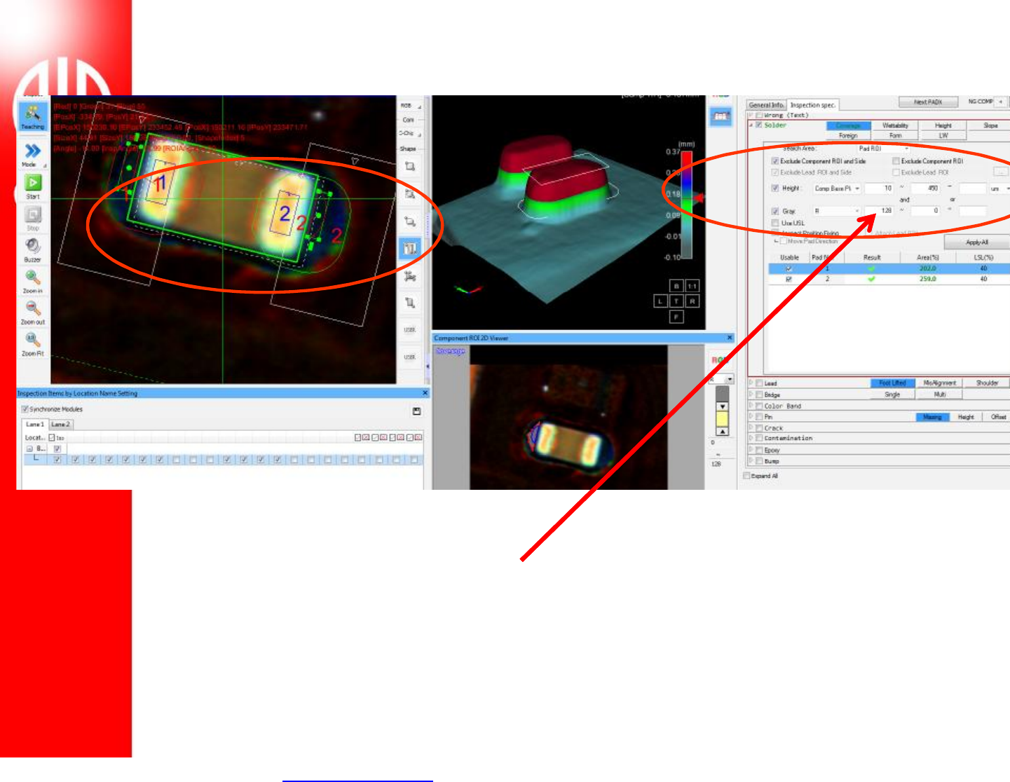Expand the Lead inspection section

pyautogui.click(x=751, y=383)
